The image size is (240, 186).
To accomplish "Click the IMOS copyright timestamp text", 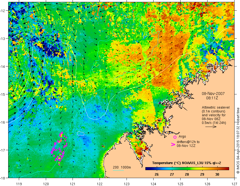I will click(x=238, y=140).
